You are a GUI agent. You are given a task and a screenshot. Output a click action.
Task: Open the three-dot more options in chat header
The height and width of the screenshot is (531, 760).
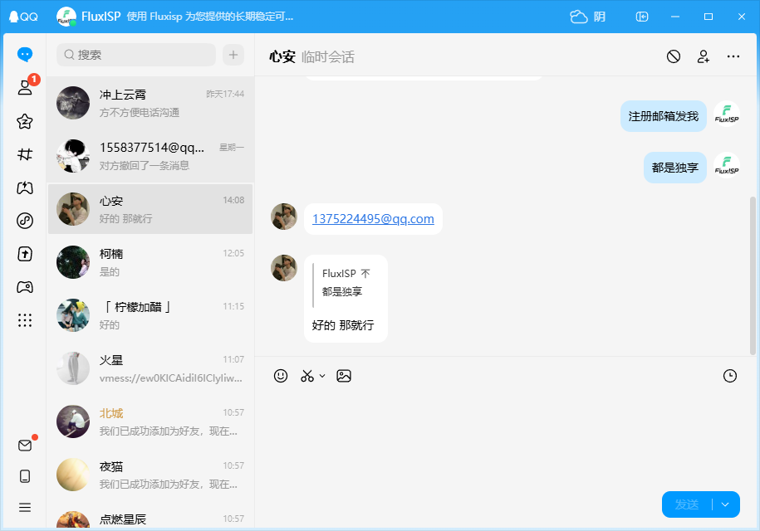(733, 56)
